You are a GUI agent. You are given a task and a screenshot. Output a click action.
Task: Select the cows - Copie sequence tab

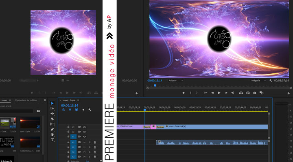tap(69, 100)
